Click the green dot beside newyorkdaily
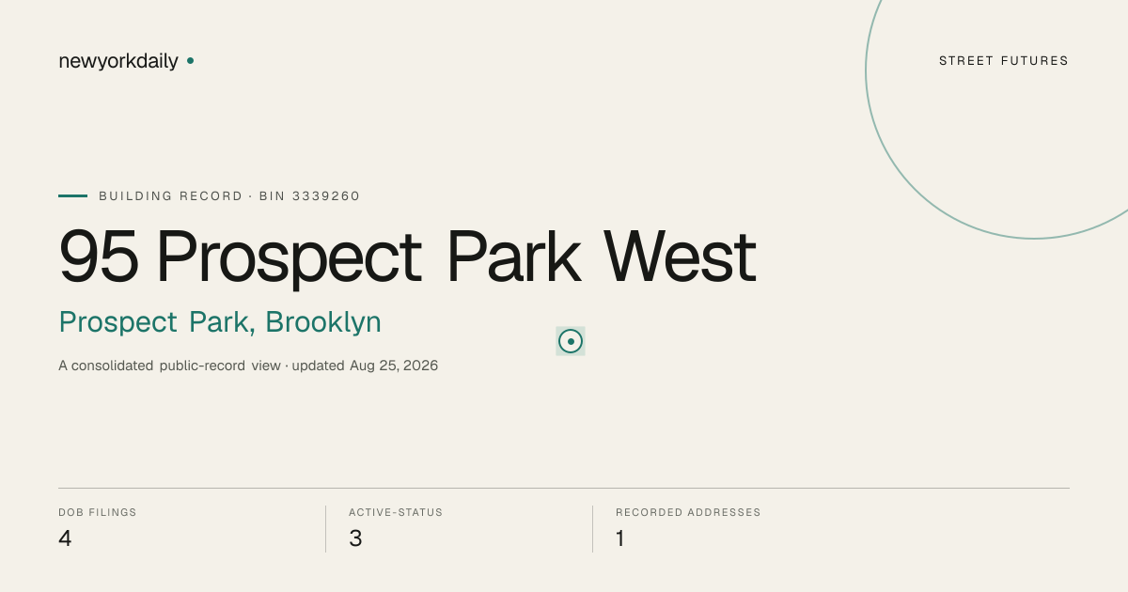Viewport: 1128px width, 592px height. [x=190, y=60]
